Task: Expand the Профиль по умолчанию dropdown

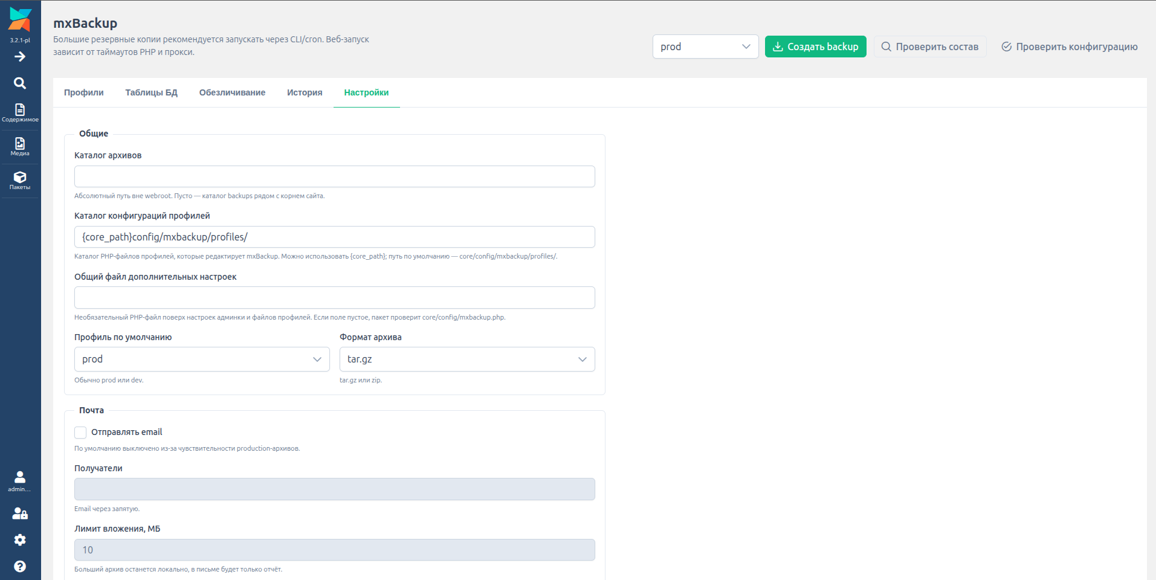Action: (x=202, y=359)
